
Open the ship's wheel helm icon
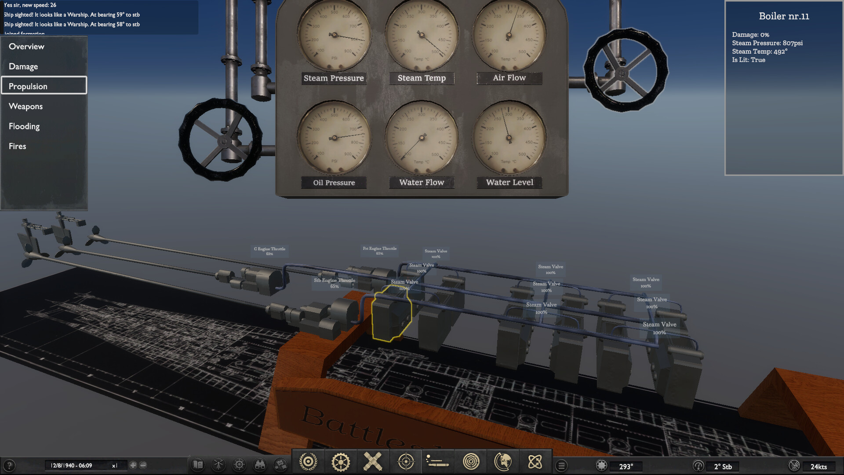239,464
